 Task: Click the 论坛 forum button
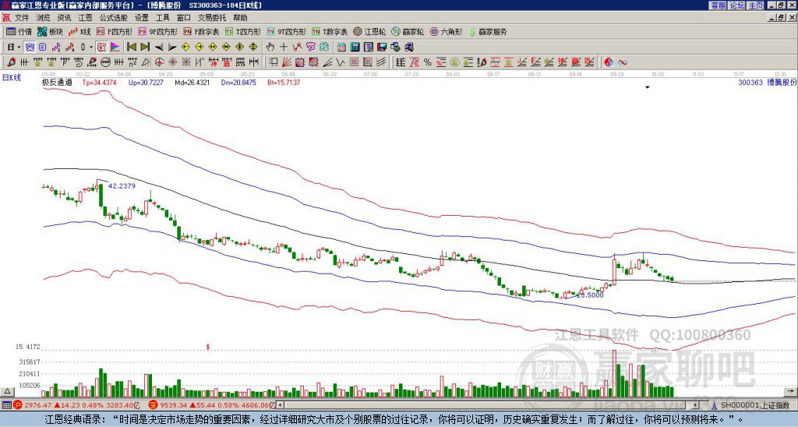[x=736, y=5]
